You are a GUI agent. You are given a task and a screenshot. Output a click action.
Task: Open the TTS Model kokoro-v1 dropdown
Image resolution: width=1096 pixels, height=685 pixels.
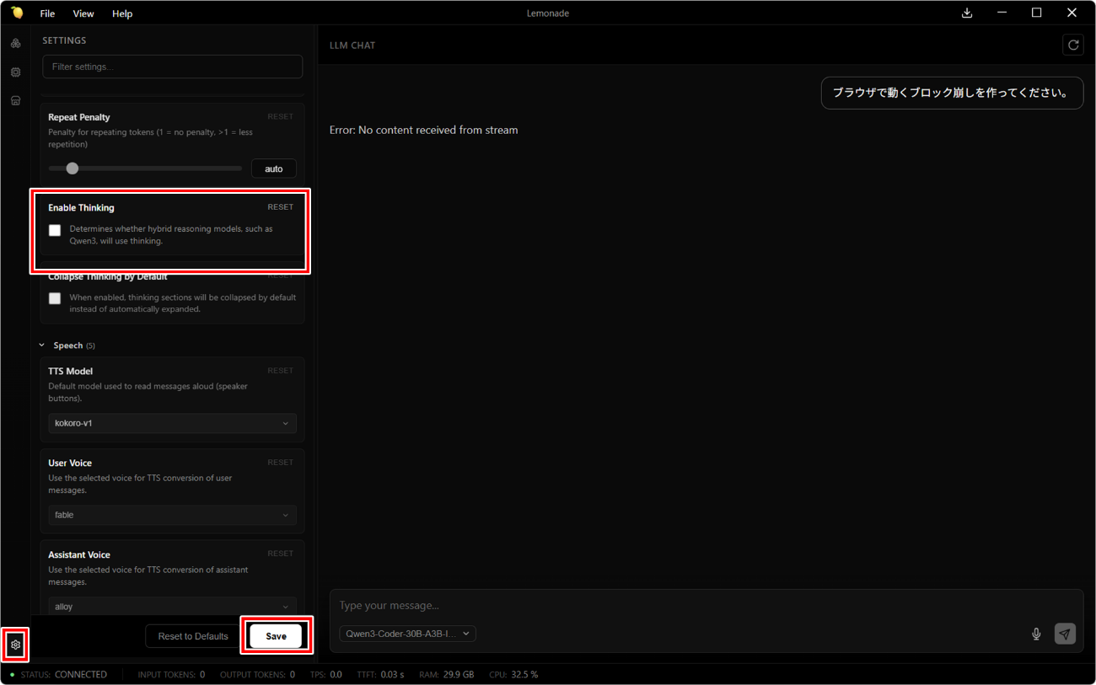172,423
